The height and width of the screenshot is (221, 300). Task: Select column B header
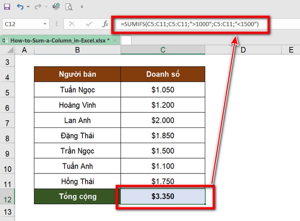pyautogui.click(x=77, y=50)
